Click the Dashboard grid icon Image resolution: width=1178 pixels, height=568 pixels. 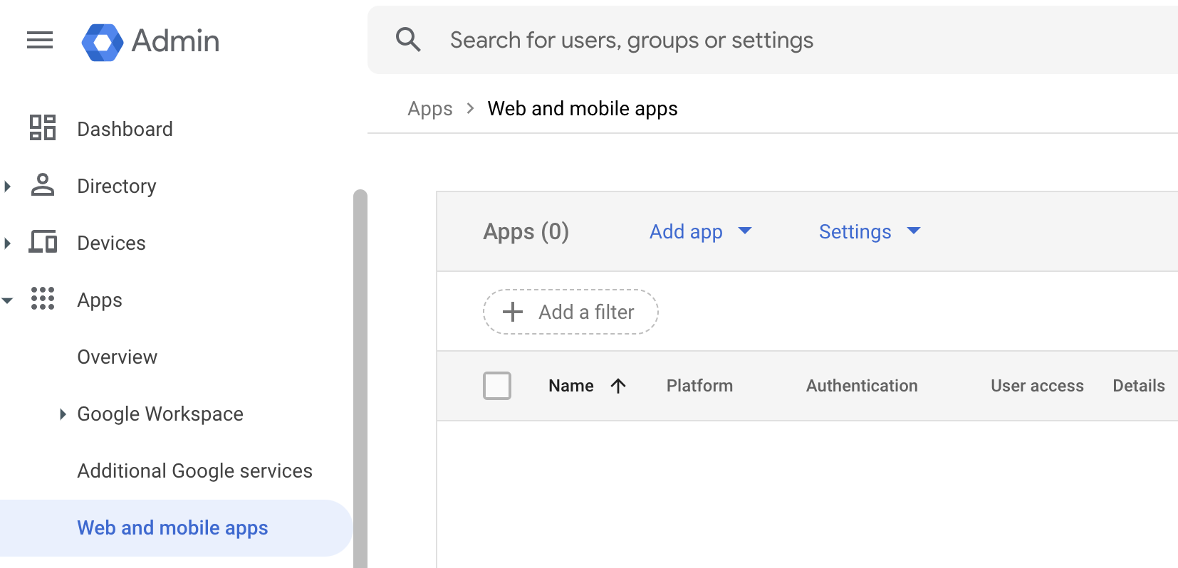click(x=43, y=128)
